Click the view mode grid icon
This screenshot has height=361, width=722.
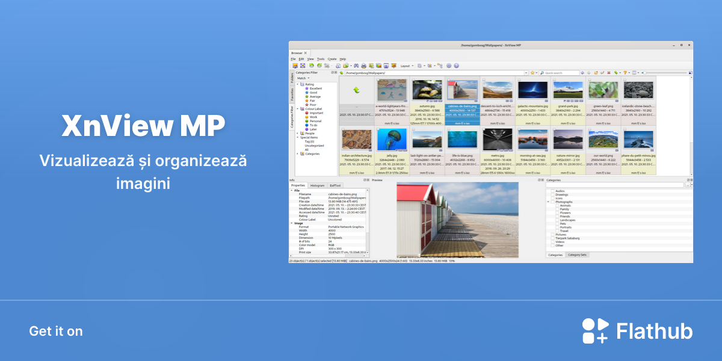click(634, 73)
